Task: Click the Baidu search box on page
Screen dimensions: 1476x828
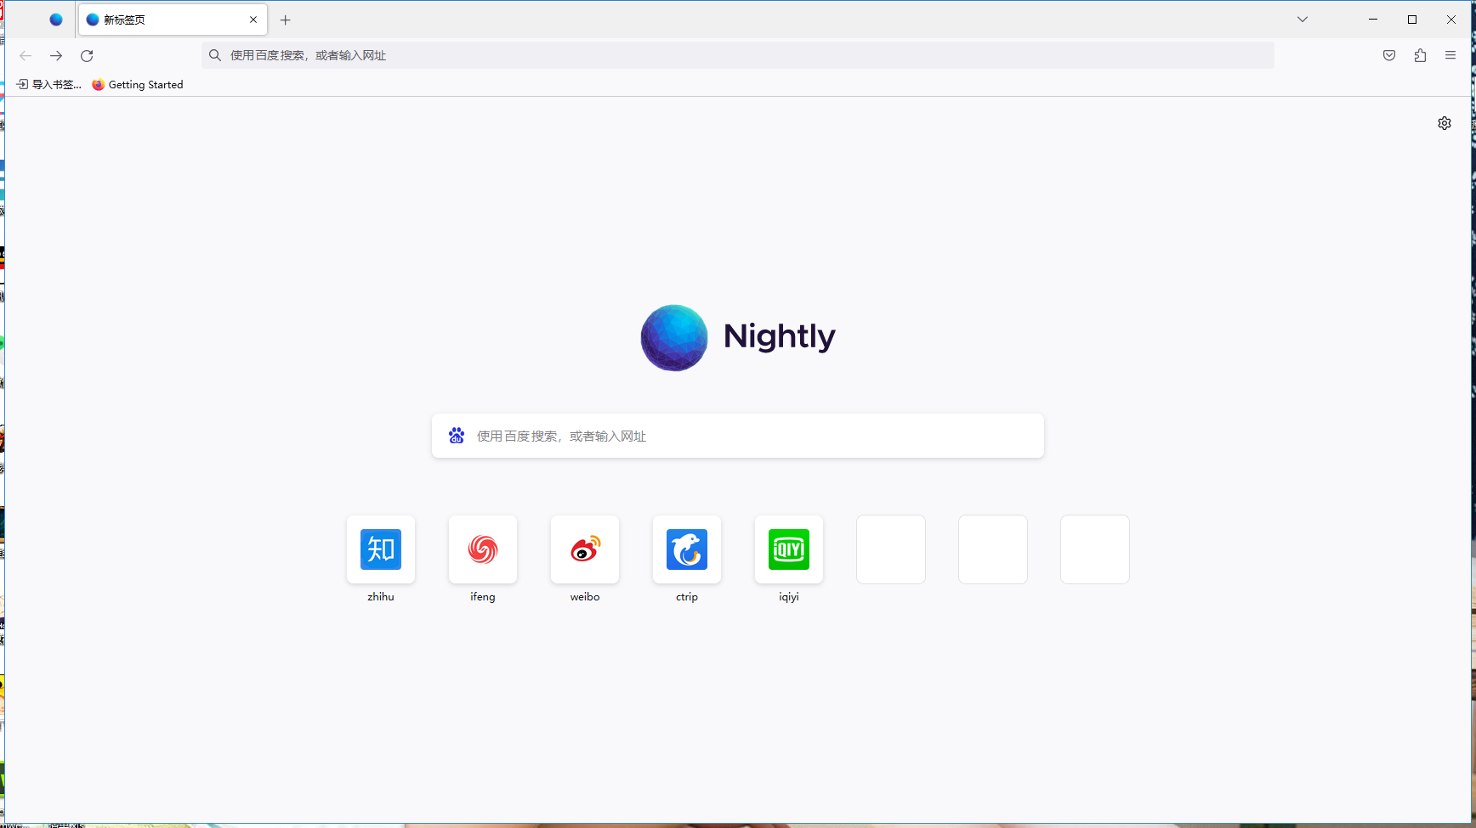Action: click(738, 436)
